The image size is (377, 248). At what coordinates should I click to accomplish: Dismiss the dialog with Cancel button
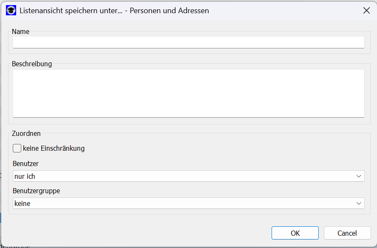pos(347,233)
